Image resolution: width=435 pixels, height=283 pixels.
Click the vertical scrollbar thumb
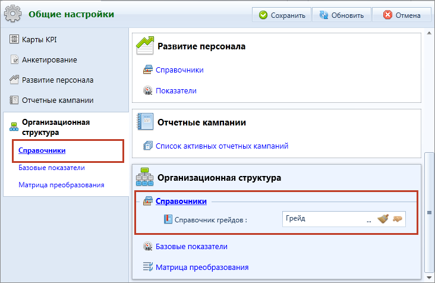[429, 213]
